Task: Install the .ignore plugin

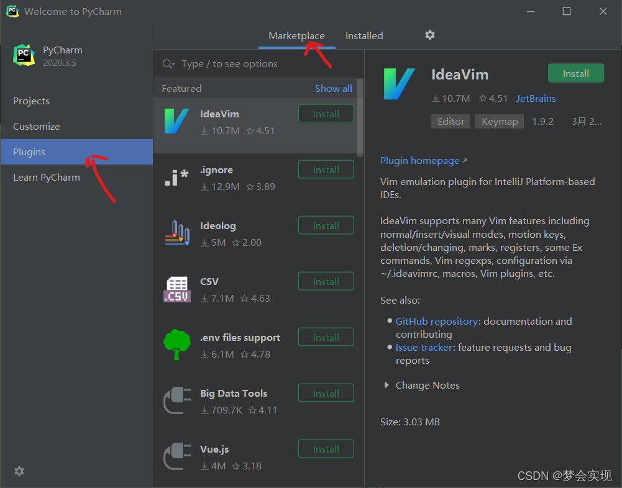Action: [326, 169]
